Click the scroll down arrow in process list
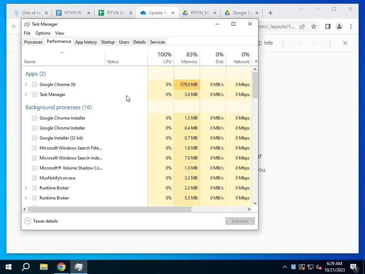 255,203
